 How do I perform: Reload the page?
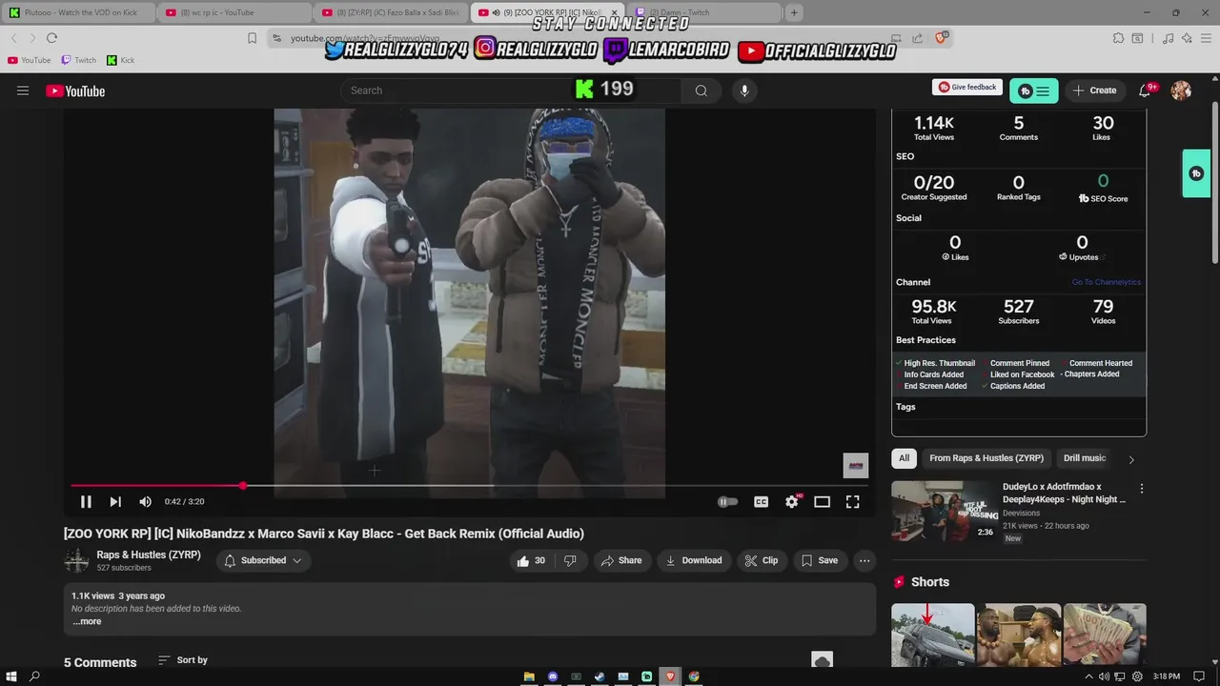(x=51, y=38)
